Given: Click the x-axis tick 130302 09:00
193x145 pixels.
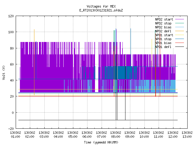Looking at the screenshot, I should (130, 134).
